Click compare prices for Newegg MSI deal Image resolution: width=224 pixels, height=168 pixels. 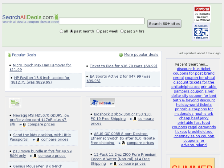[41, 125]
